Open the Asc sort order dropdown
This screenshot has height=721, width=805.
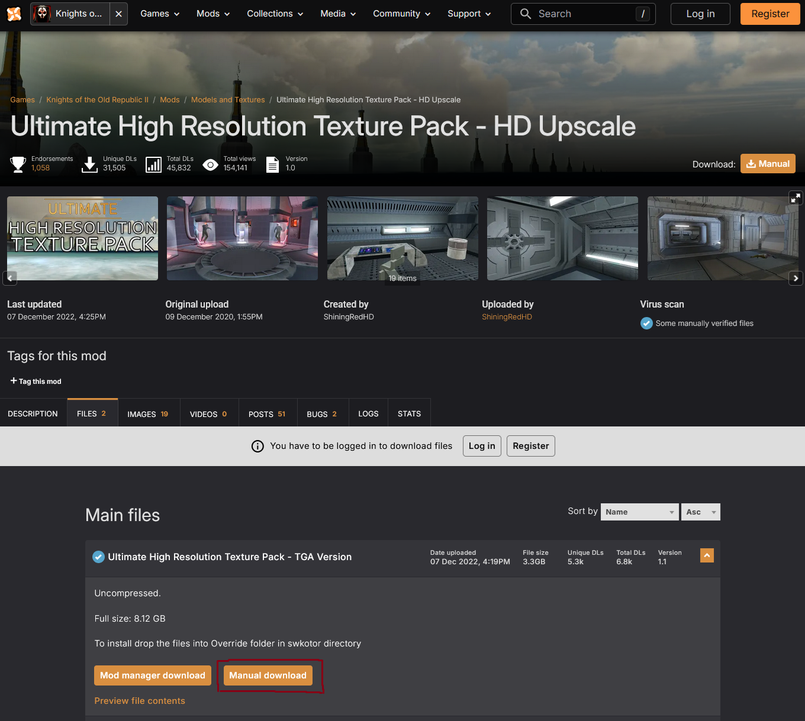tap(701, 512)
